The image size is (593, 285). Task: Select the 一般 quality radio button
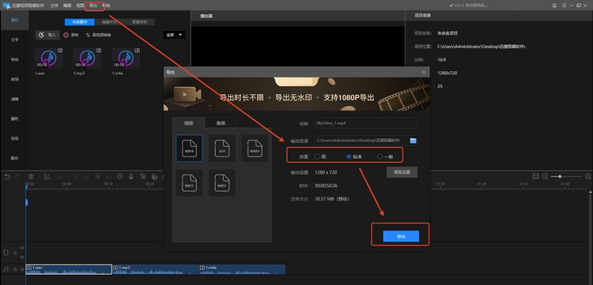click(x=380, y=156)
